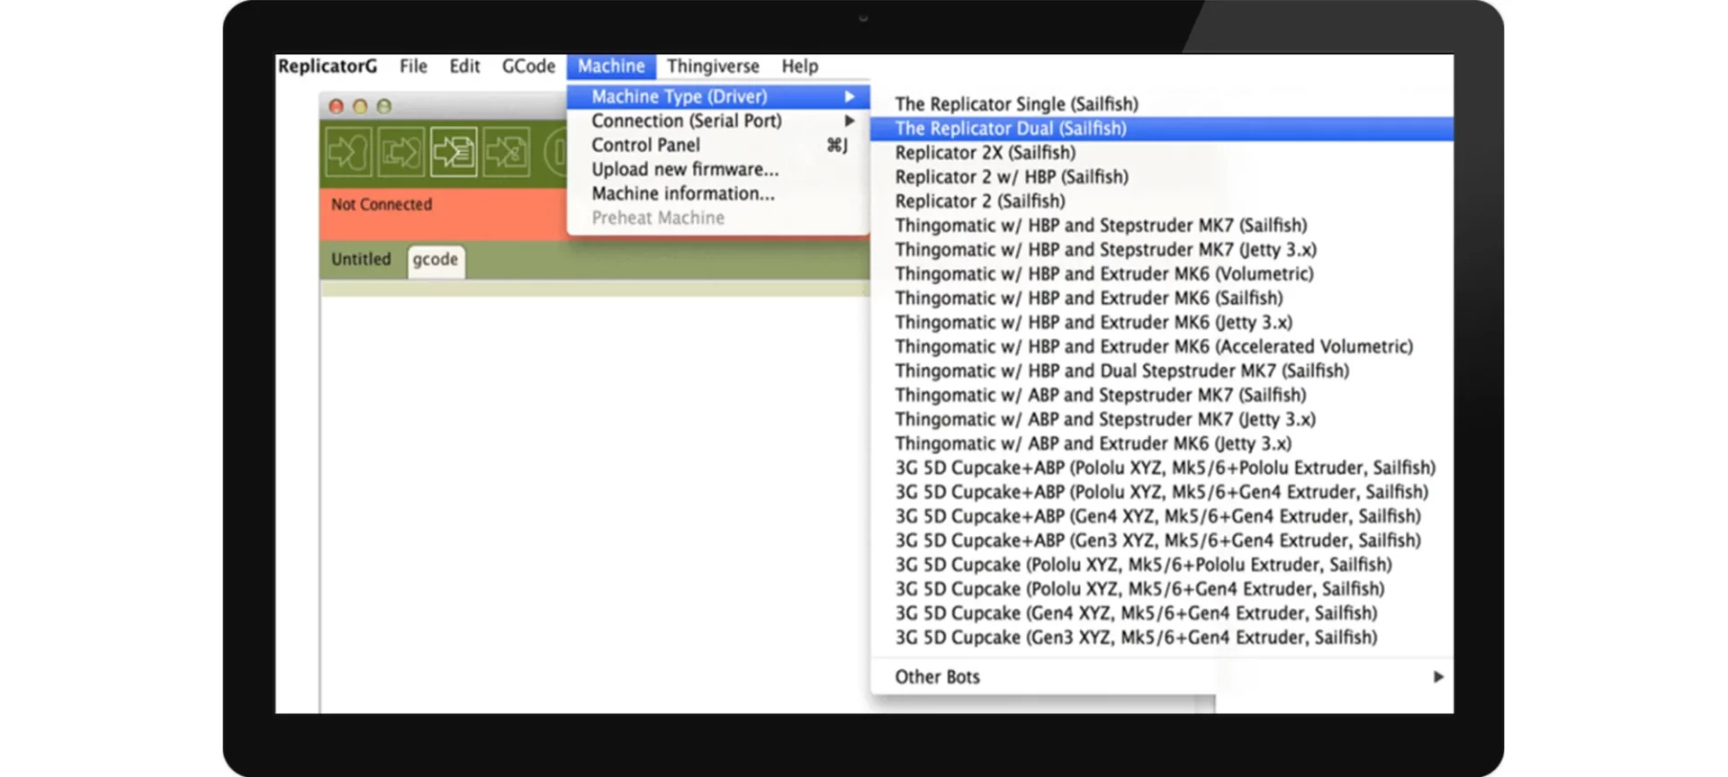Click the green zoom window button
Image resolution: width=1728 pixels, height=777 pixels.
(384, 106)
